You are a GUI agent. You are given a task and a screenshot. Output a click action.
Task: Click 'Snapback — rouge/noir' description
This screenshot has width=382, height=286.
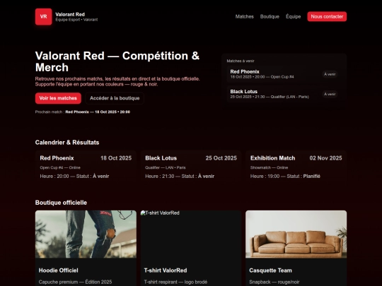pos(274,282)
